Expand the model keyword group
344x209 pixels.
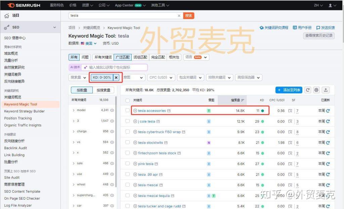[x=74, y=110]
